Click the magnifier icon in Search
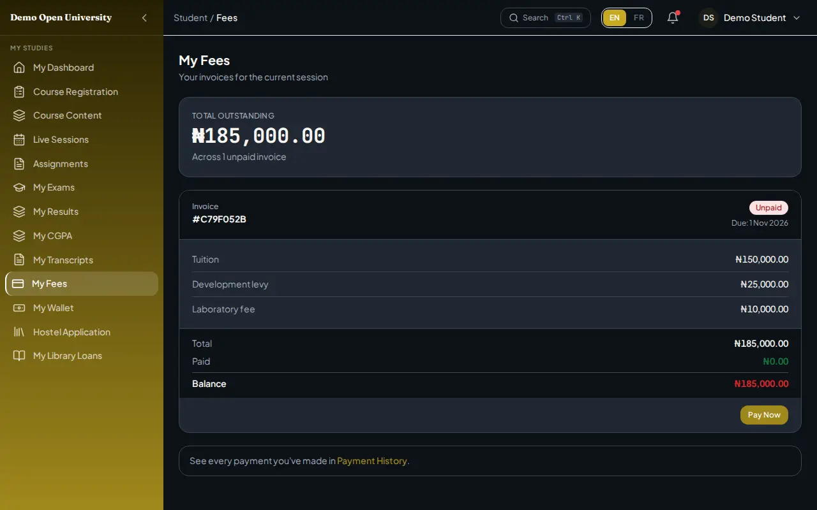 tap(514, 18)
